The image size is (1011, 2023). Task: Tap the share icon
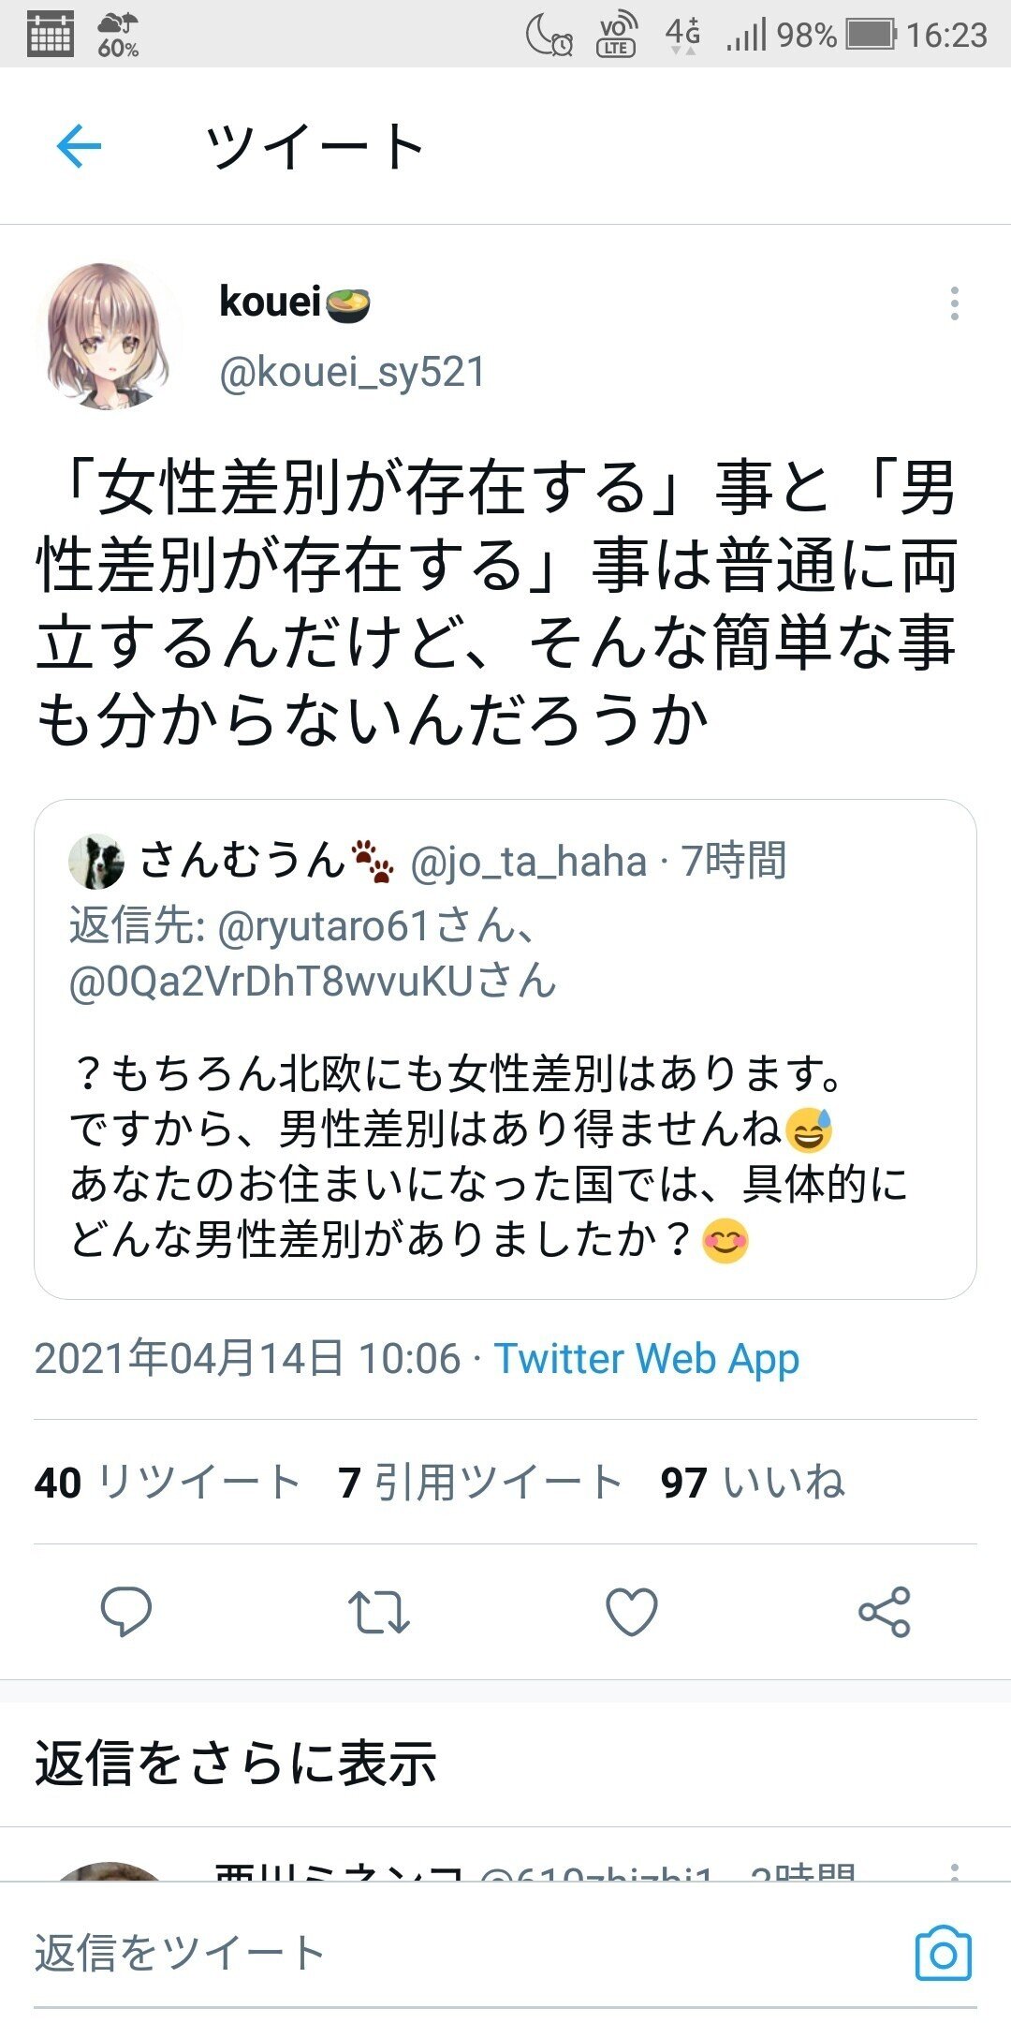885,1612
